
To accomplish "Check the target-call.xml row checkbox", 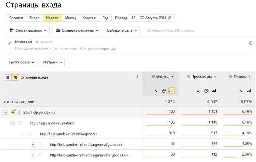I will [40, 155].
